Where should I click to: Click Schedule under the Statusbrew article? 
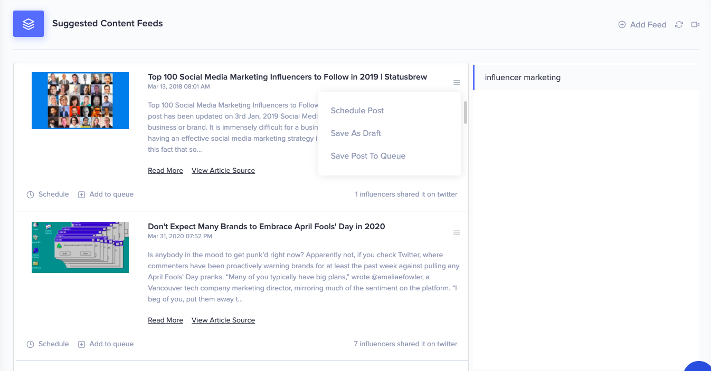click(48, 194)
